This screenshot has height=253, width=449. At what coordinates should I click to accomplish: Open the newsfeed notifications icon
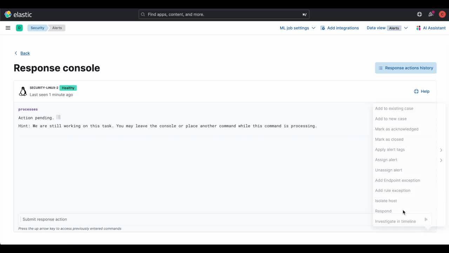click(431, 14)
